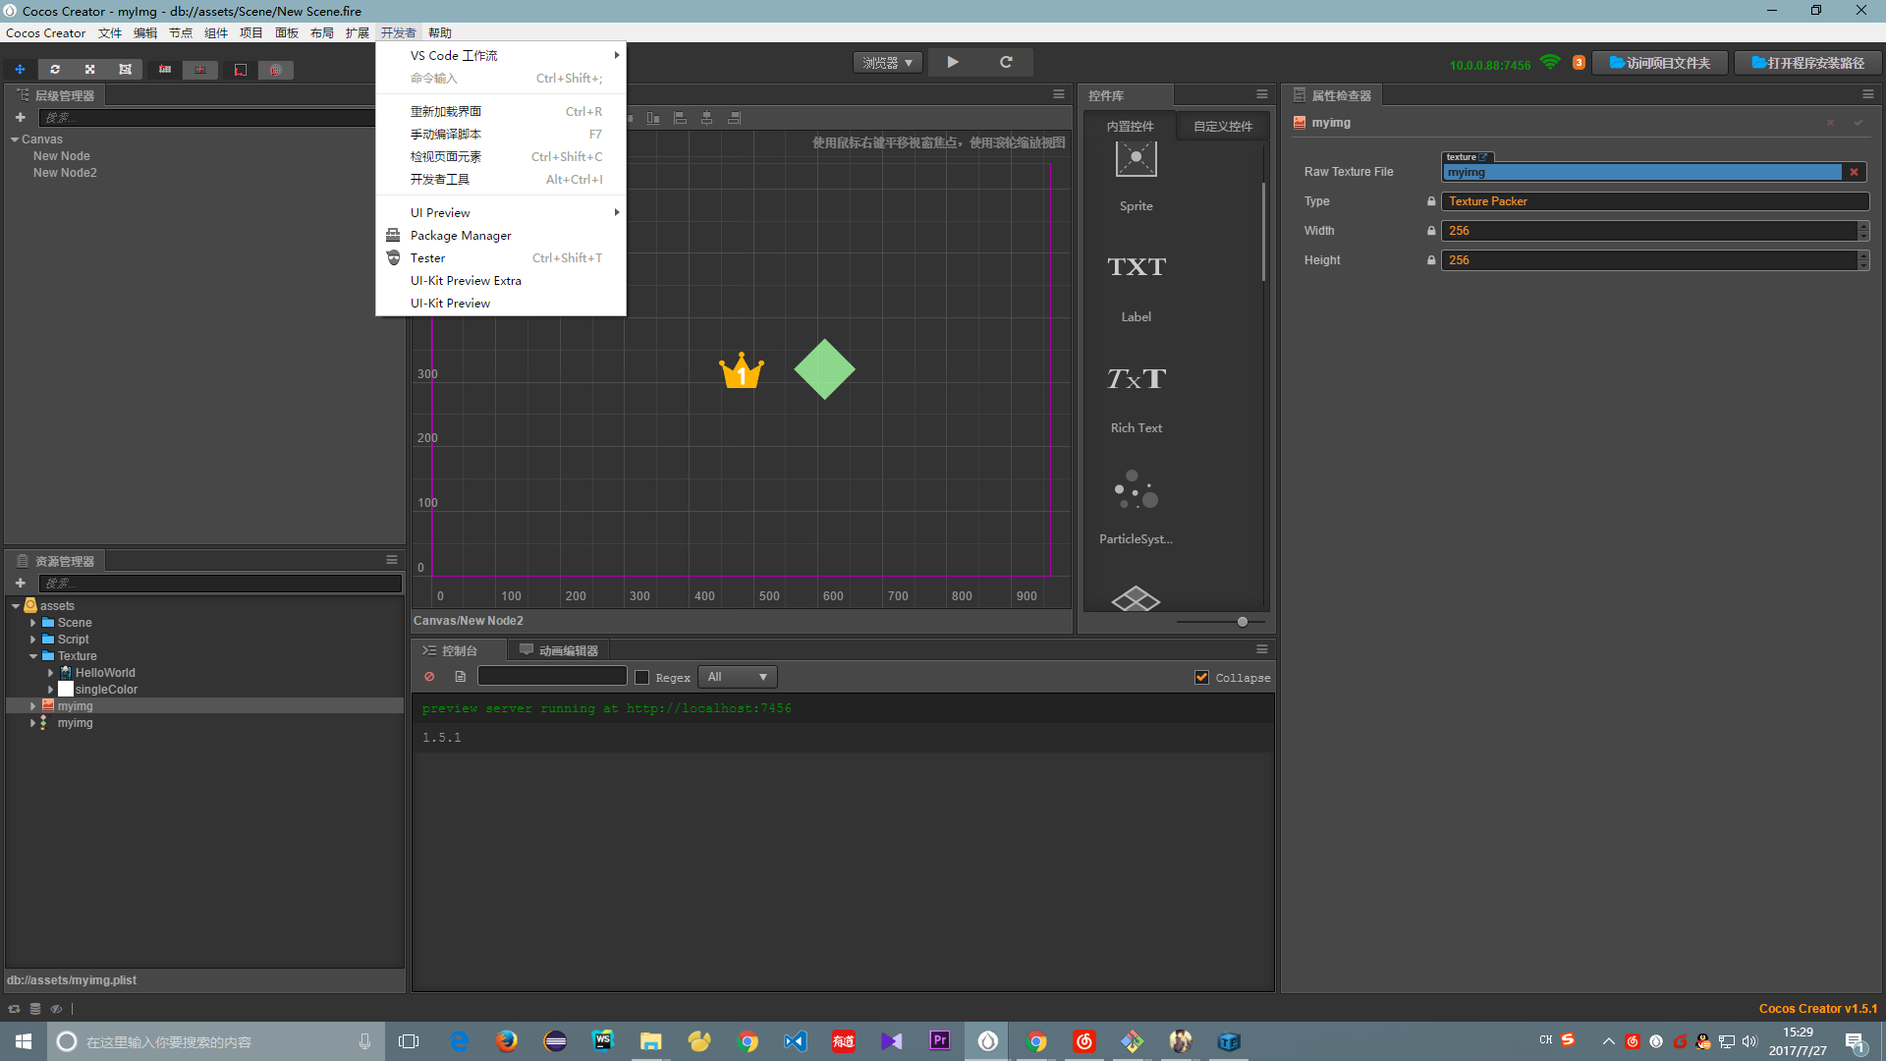Screen dimensions: 1886x1061
Task: Select the scale transform tool
Action: (x=89, y=70)
